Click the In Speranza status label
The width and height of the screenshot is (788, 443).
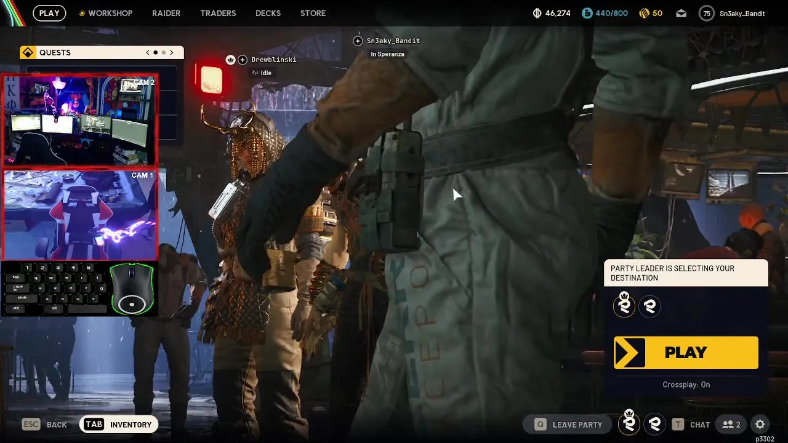pos(387,54)
